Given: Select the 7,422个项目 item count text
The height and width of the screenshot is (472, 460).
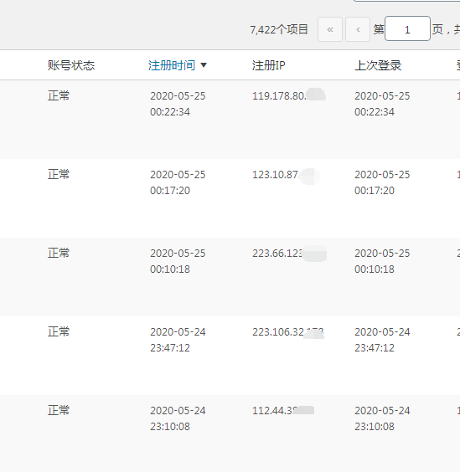Looking at the screenshot, I should [279, 29].
